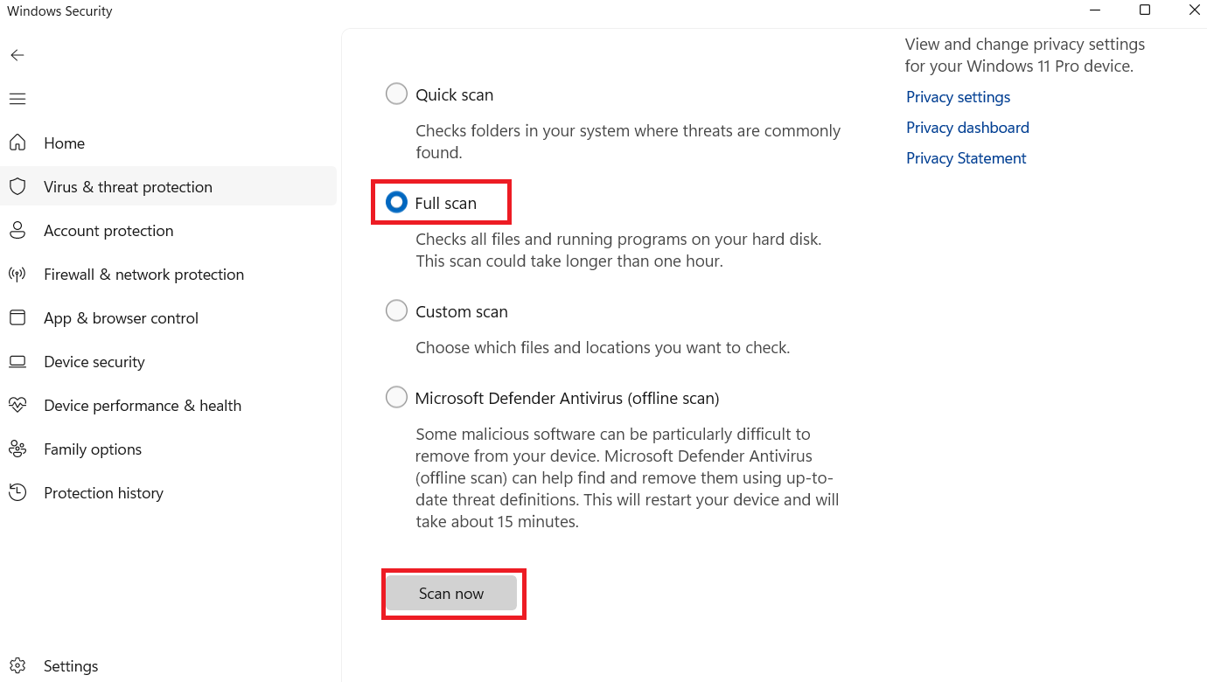Go to Account protection
This screenshot has height=682, width=1207.
point(169,230)
